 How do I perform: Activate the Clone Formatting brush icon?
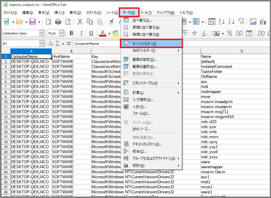[x=111, y=22]
